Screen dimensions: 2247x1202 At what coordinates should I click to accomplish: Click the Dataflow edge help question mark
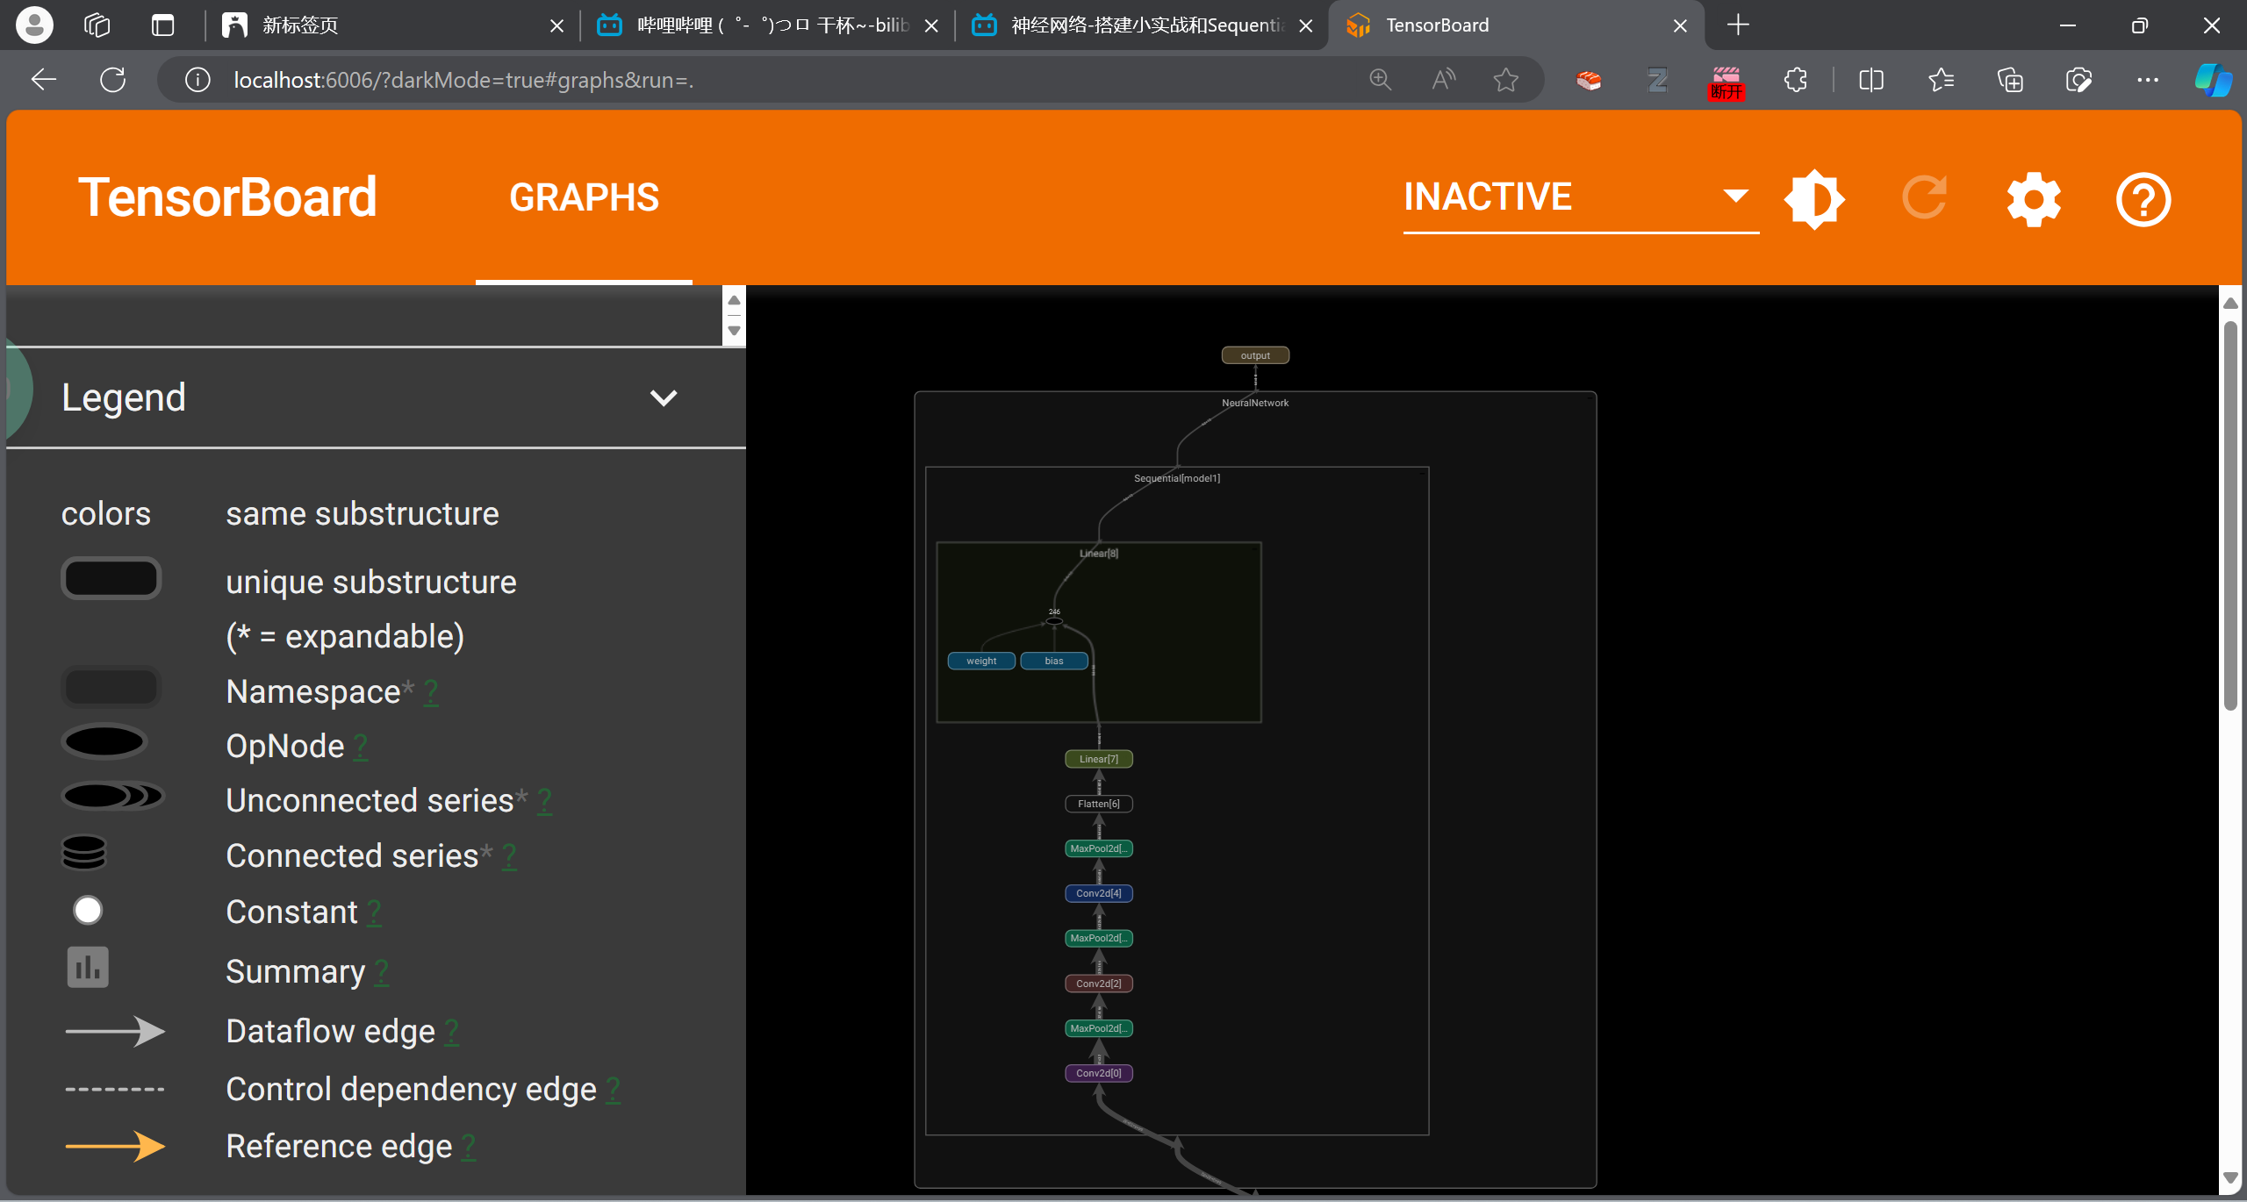click(451, 1032)
